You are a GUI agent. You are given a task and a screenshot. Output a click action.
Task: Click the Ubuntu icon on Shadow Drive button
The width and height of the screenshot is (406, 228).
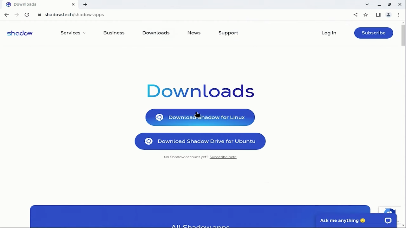[149, 141]
